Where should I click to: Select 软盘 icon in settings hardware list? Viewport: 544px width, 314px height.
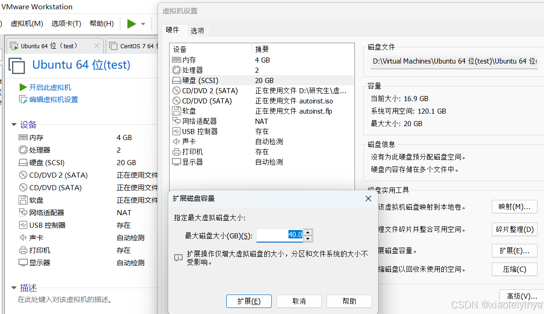pos(177,111)
